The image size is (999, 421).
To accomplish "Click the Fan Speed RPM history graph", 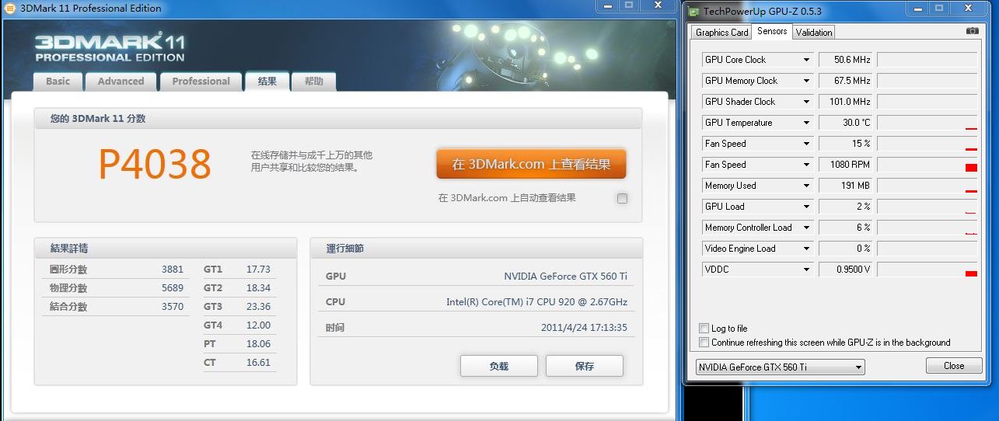I will click(927, 165).
